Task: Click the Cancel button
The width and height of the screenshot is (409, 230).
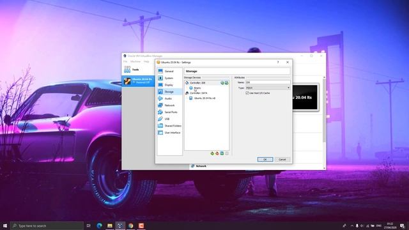Action: pyautogui.click(x=282, y=159)
